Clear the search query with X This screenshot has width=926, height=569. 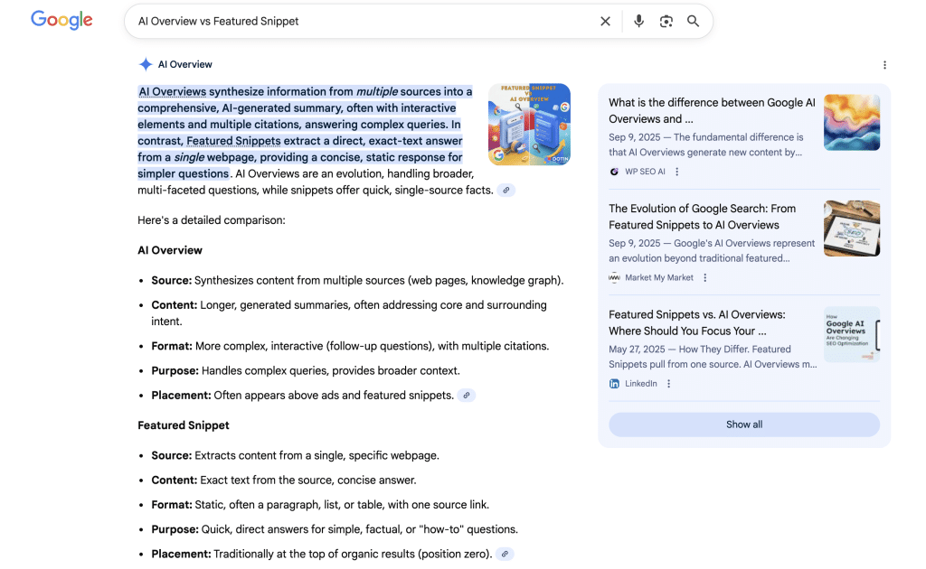(x=605, y=22)
